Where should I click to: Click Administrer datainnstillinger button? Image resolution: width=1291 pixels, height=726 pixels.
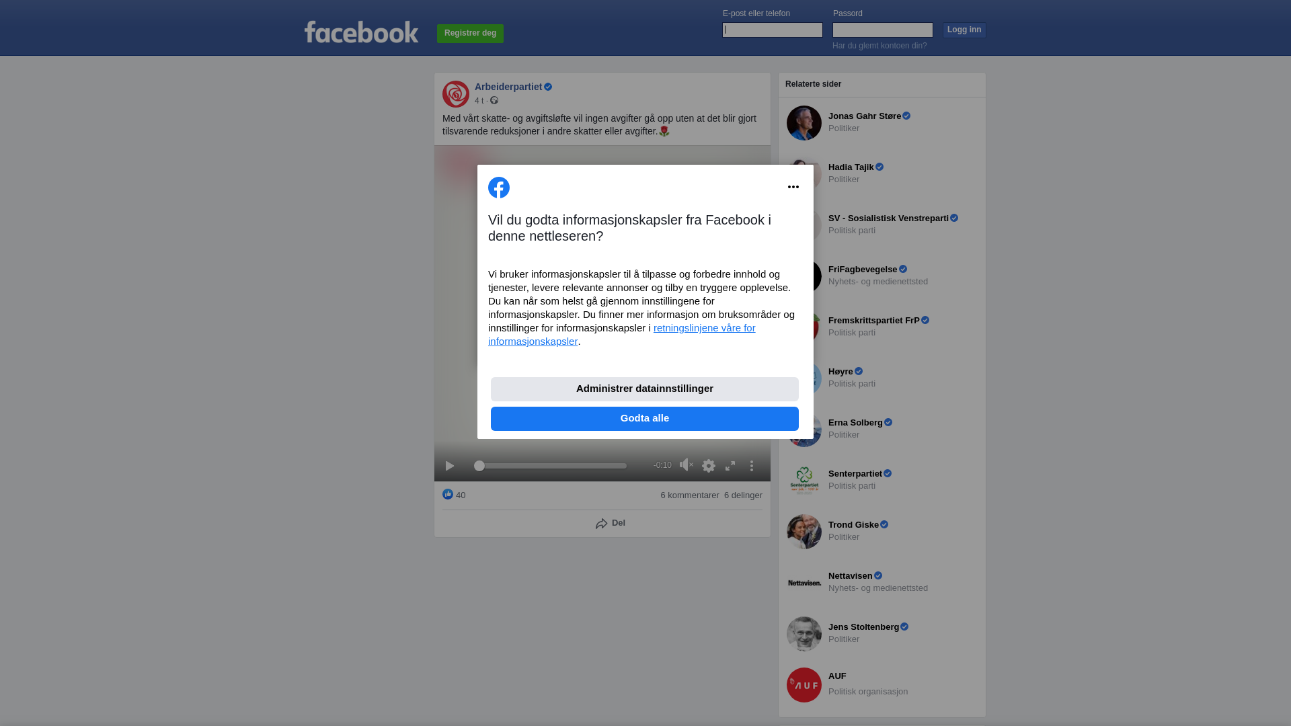[x=645, y=389]
